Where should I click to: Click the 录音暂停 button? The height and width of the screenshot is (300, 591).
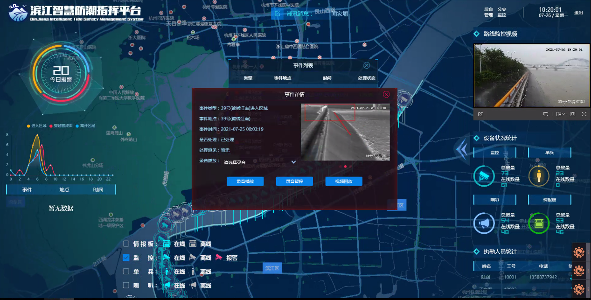294,181
